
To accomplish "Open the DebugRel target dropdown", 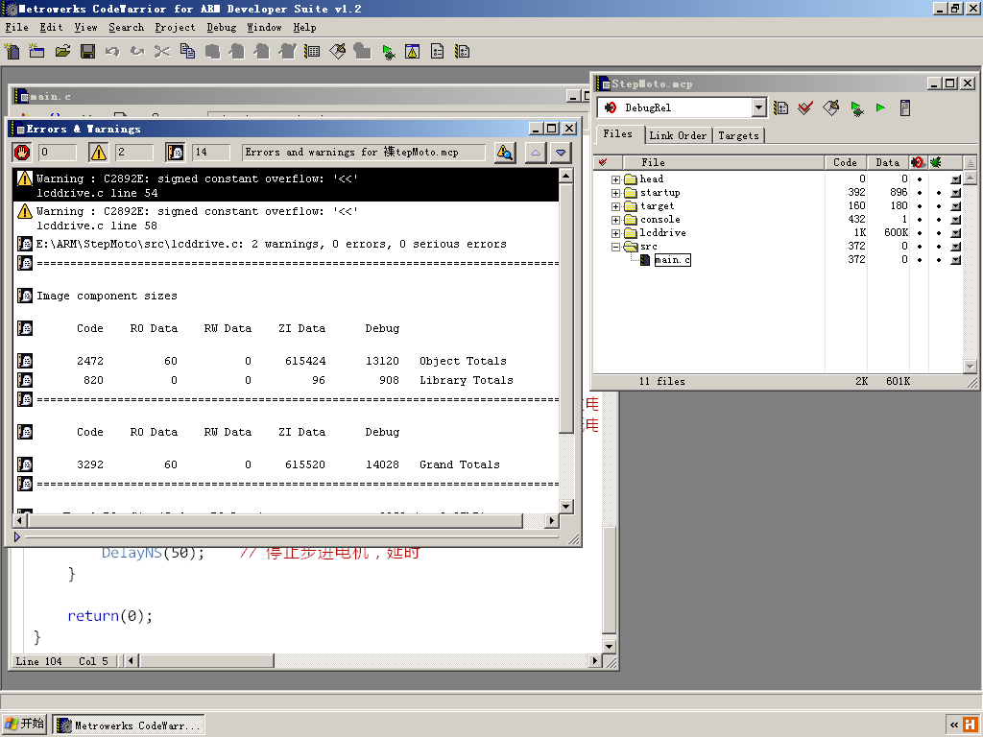I will pyautogui.click(x=758, y=107).
